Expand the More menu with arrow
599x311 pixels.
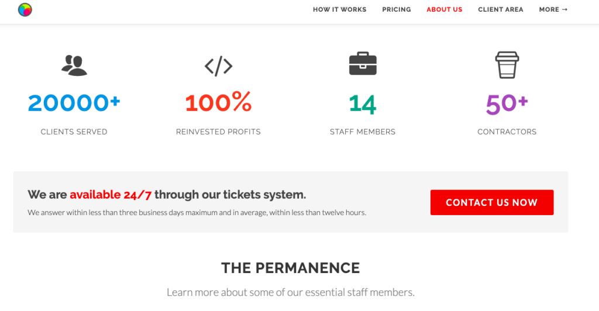click(x=553, y=9)
